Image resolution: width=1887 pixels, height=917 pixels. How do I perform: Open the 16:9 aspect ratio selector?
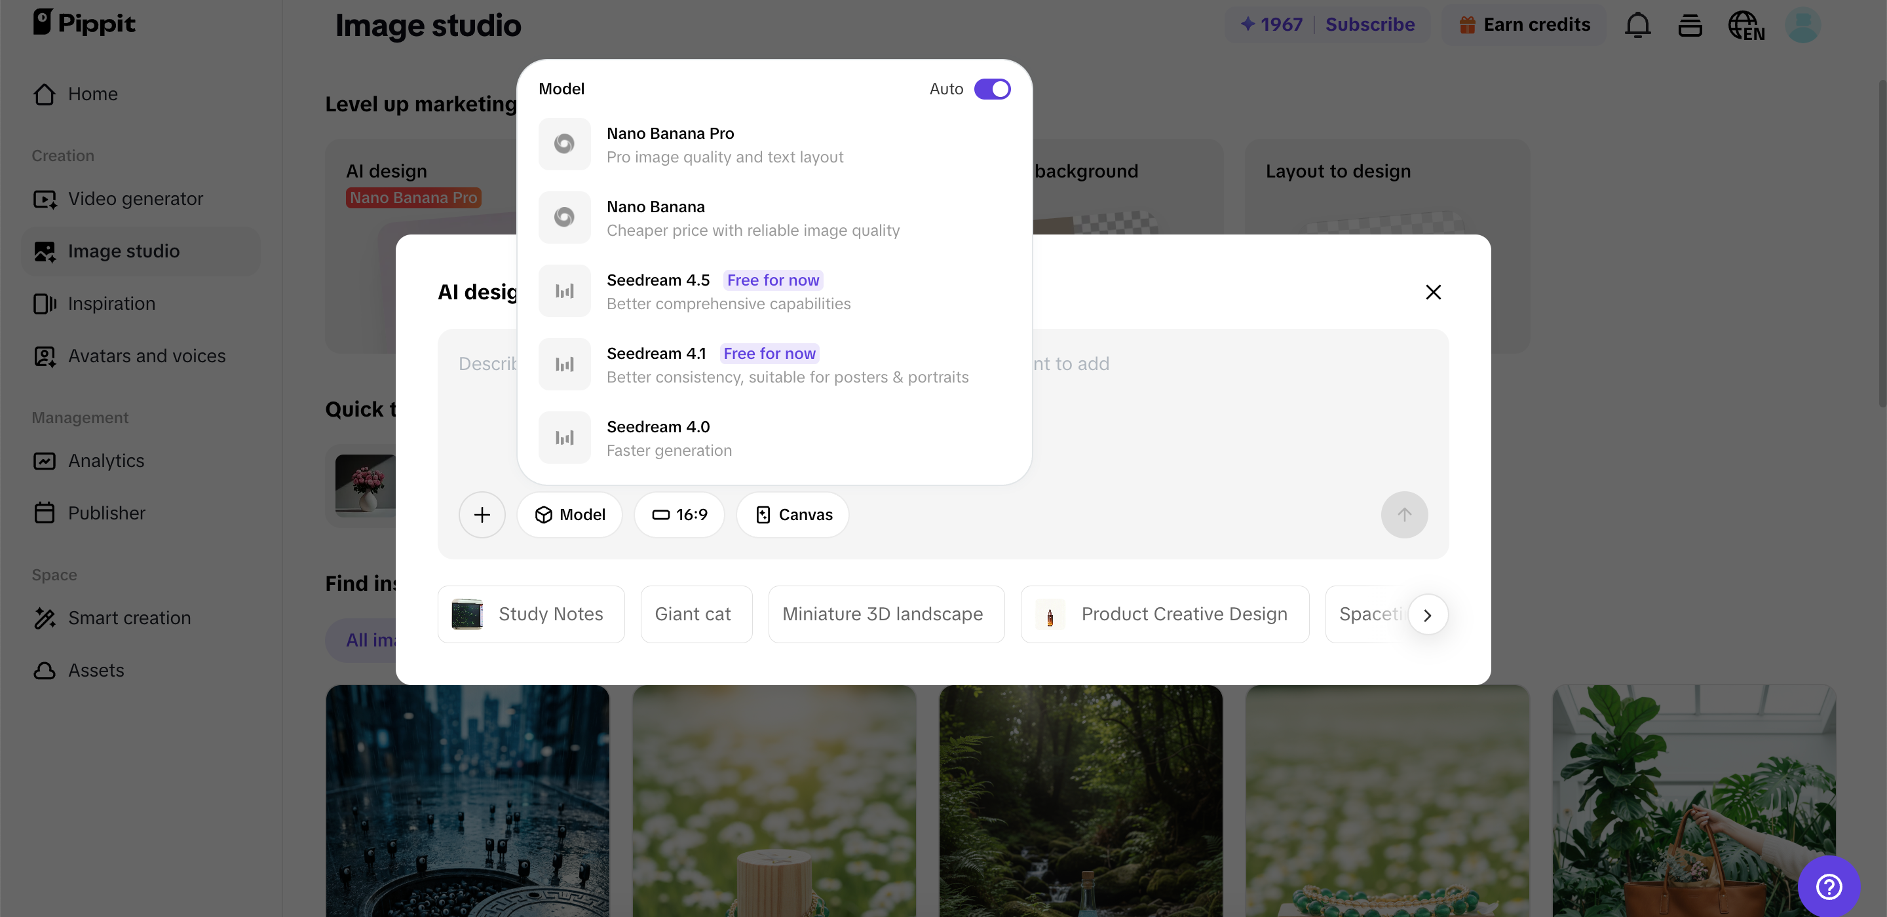(x=679, y=514)
